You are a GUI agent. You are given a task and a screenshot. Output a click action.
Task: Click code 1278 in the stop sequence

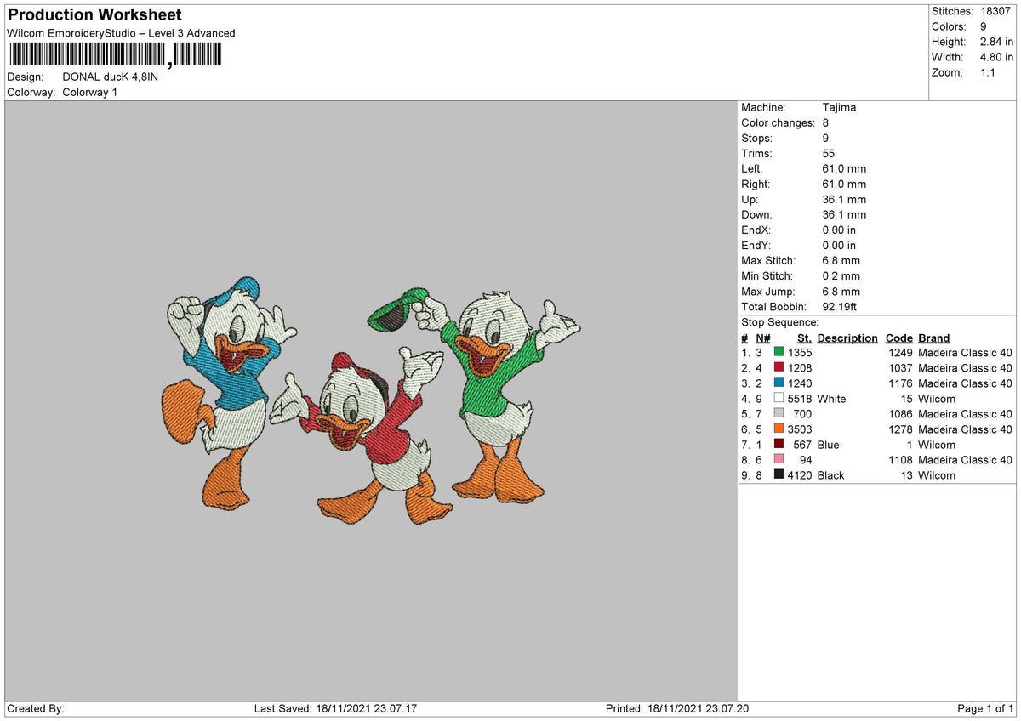(900, 429)
